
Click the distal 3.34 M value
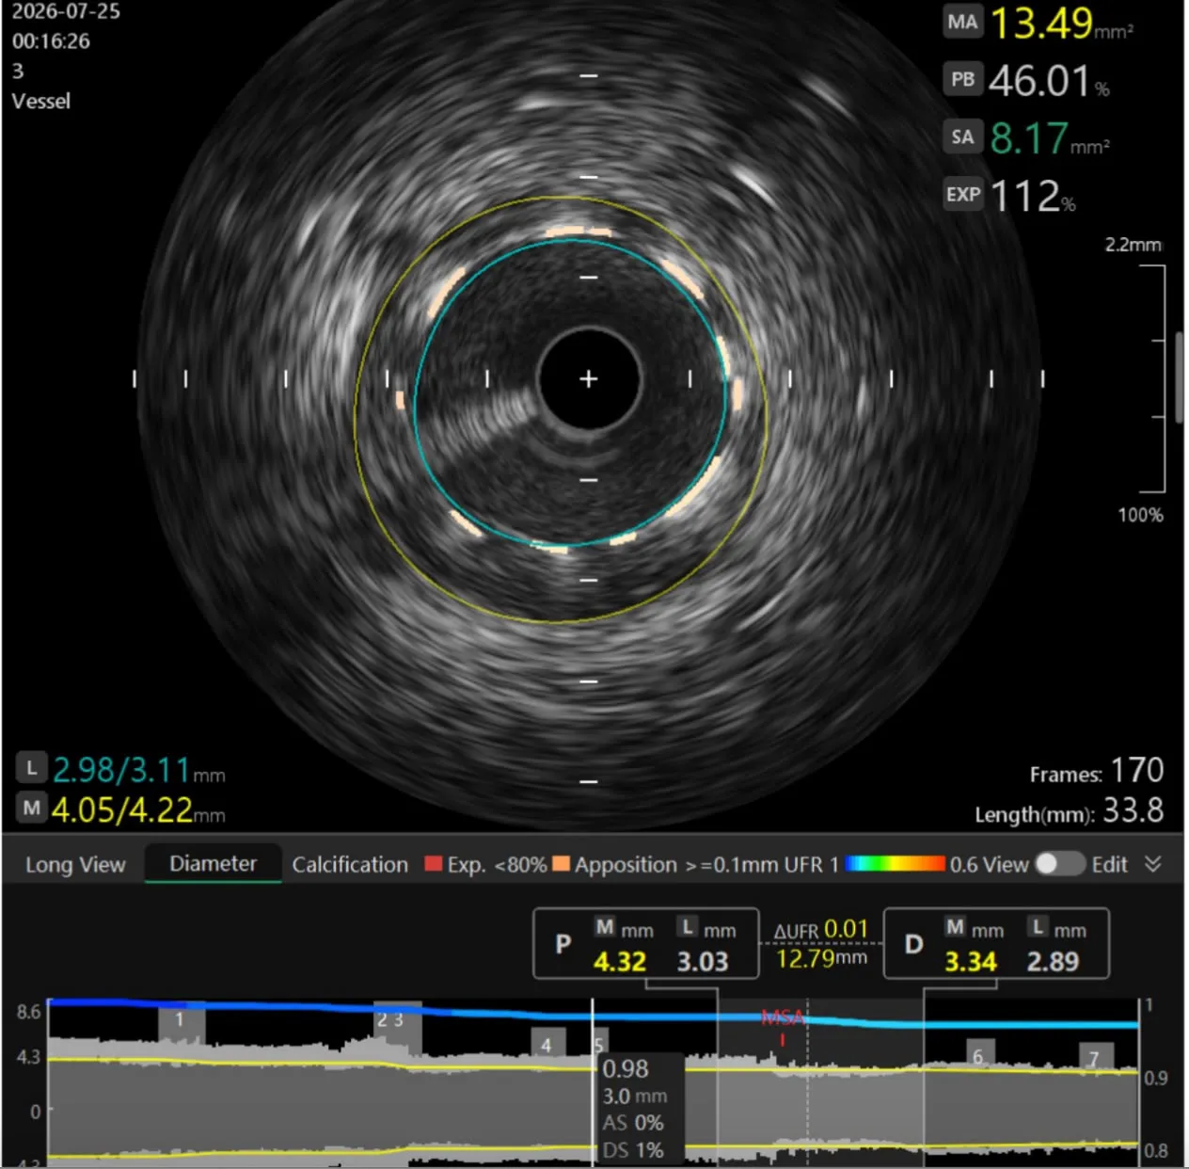(x=970, y=962)
